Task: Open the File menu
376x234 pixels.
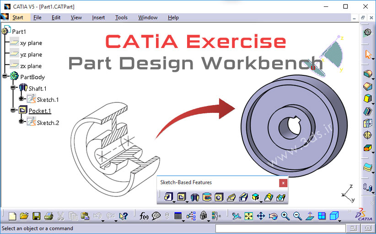Action: (37, 17)
